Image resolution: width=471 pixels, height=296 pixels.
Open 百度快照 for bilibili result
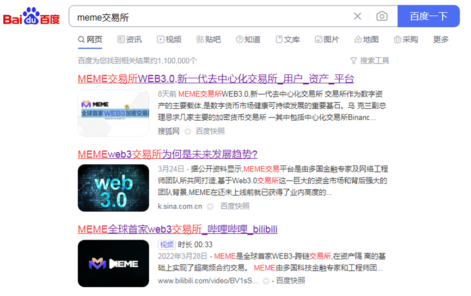point(290,281)
